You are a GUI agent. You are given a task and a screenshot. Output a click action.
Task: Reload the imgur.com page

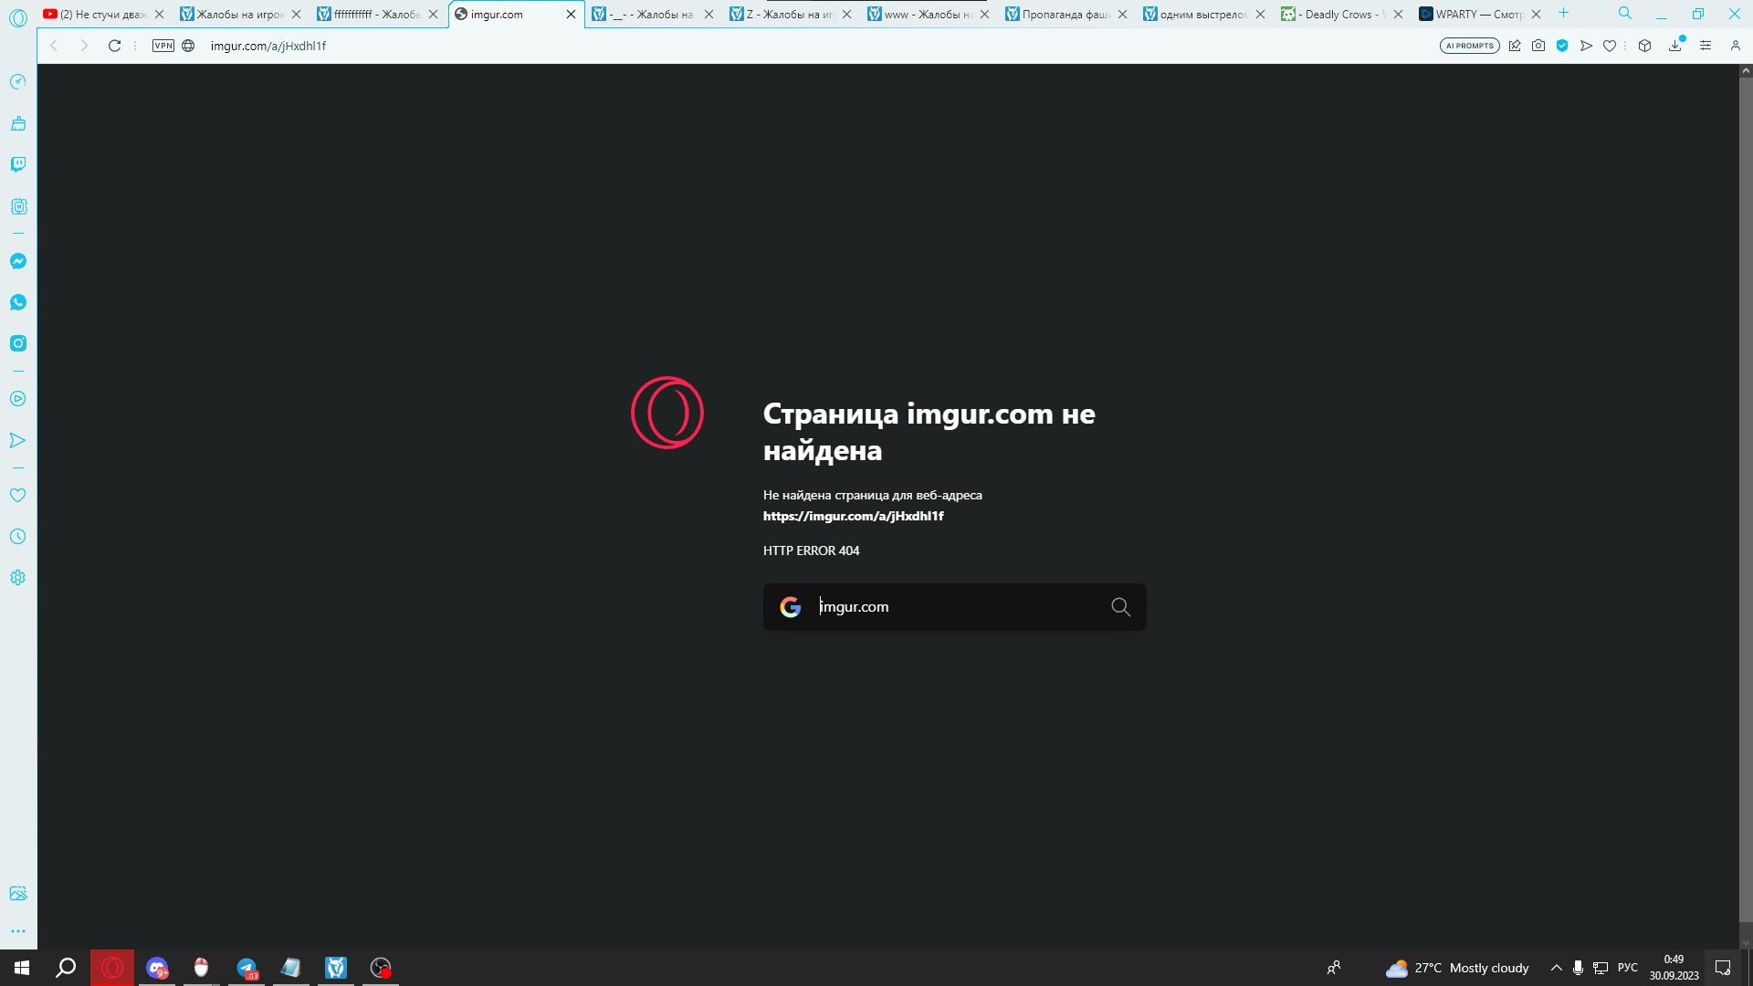coord(114,46)
